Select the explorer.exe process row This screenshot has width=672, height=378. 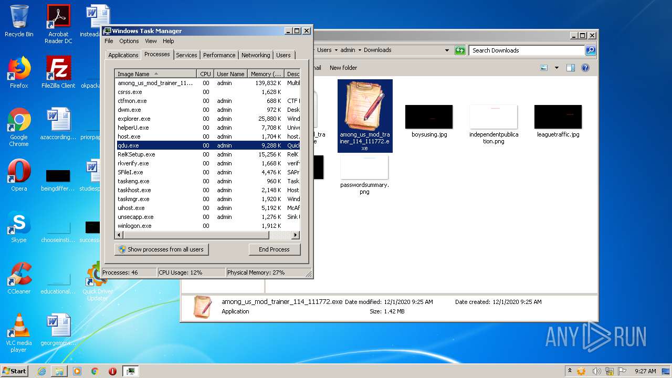tap(208, 119)
